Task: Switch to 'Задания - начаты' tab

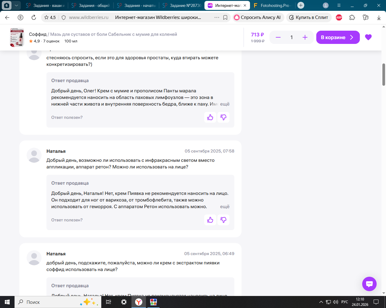Action: tap(136, 5)
